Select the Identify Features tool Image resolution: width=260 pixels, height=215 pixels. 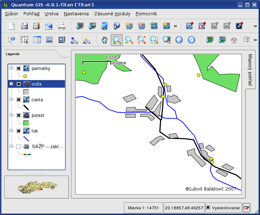pyautogui.click(x=12, y=40)
